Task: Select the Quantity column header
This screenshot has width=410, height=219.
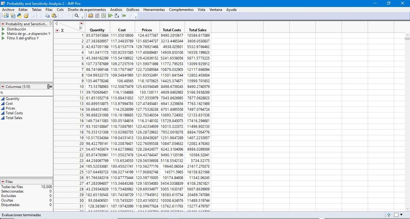Action: pyautogui.click(x=97, y=30)
